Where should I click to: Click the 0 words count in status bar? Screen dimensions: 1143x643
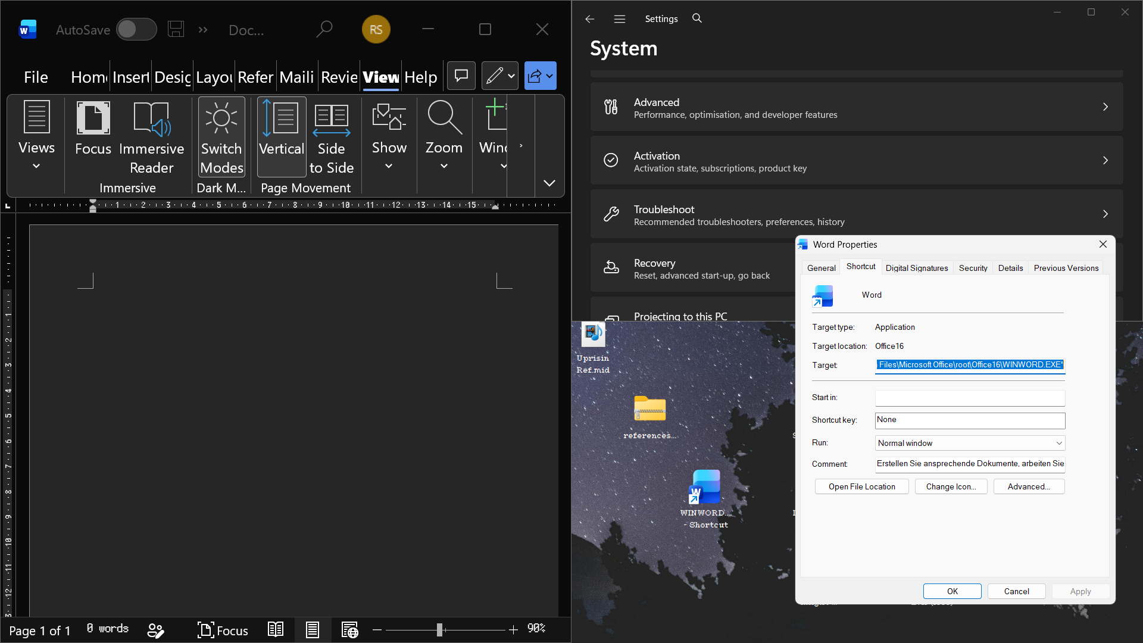tap(107, 629)
